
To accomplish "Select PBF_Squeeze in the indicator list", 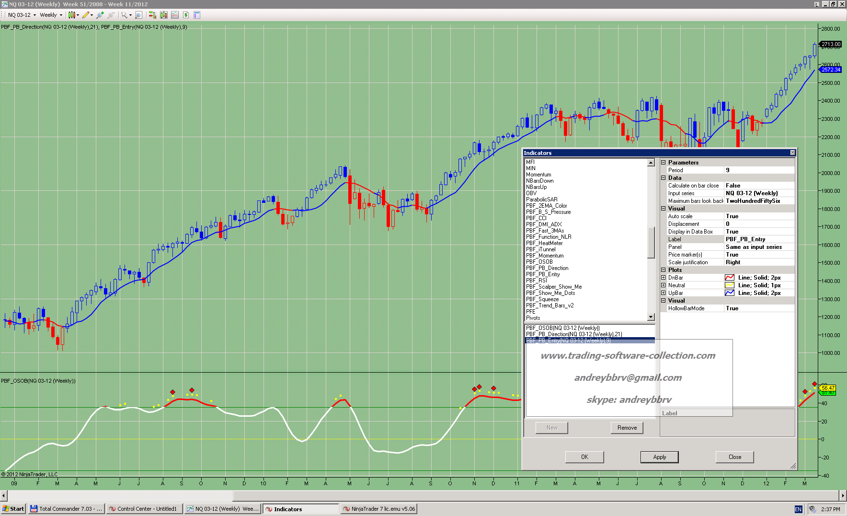I will 542,299.
